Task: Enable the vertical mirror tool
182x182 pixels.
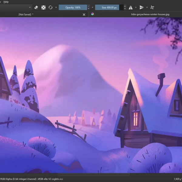Action: pyautogui.click(x=142, y=7)
